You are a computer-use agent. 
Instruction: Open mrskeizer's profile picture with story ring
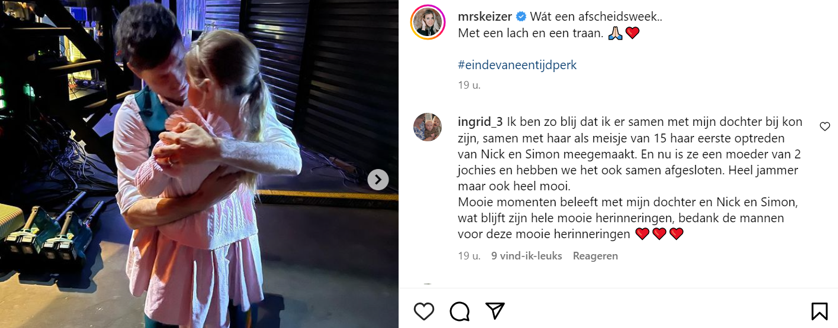tap(428, 24)
